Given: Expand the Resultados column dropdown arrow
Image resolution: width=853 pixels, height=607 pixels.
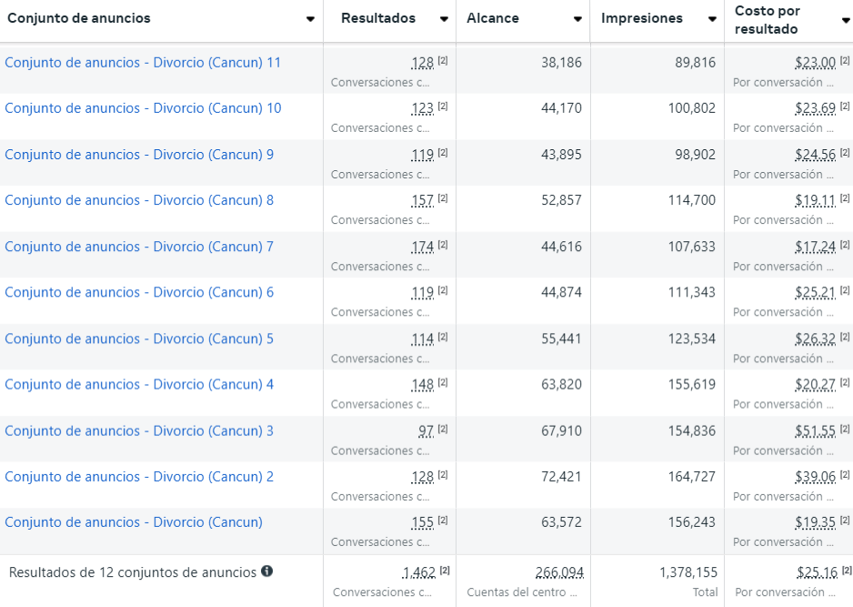Looking at the screenshot, I should 444,19.
